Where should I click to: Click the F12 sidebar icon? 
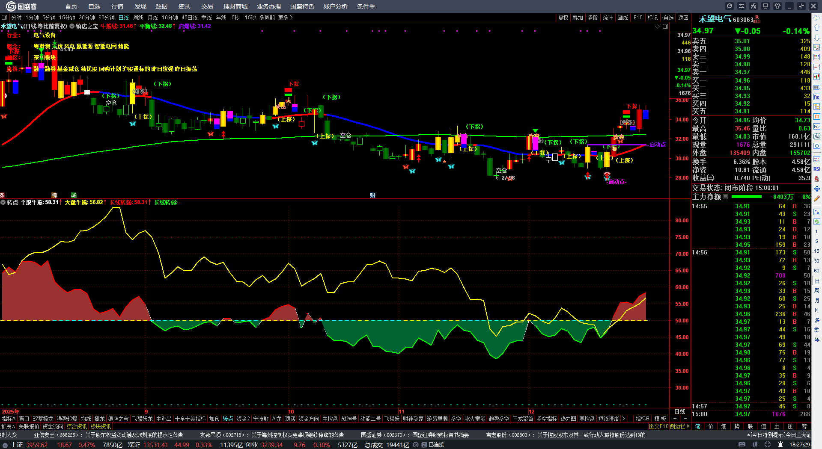click(817, 127)
